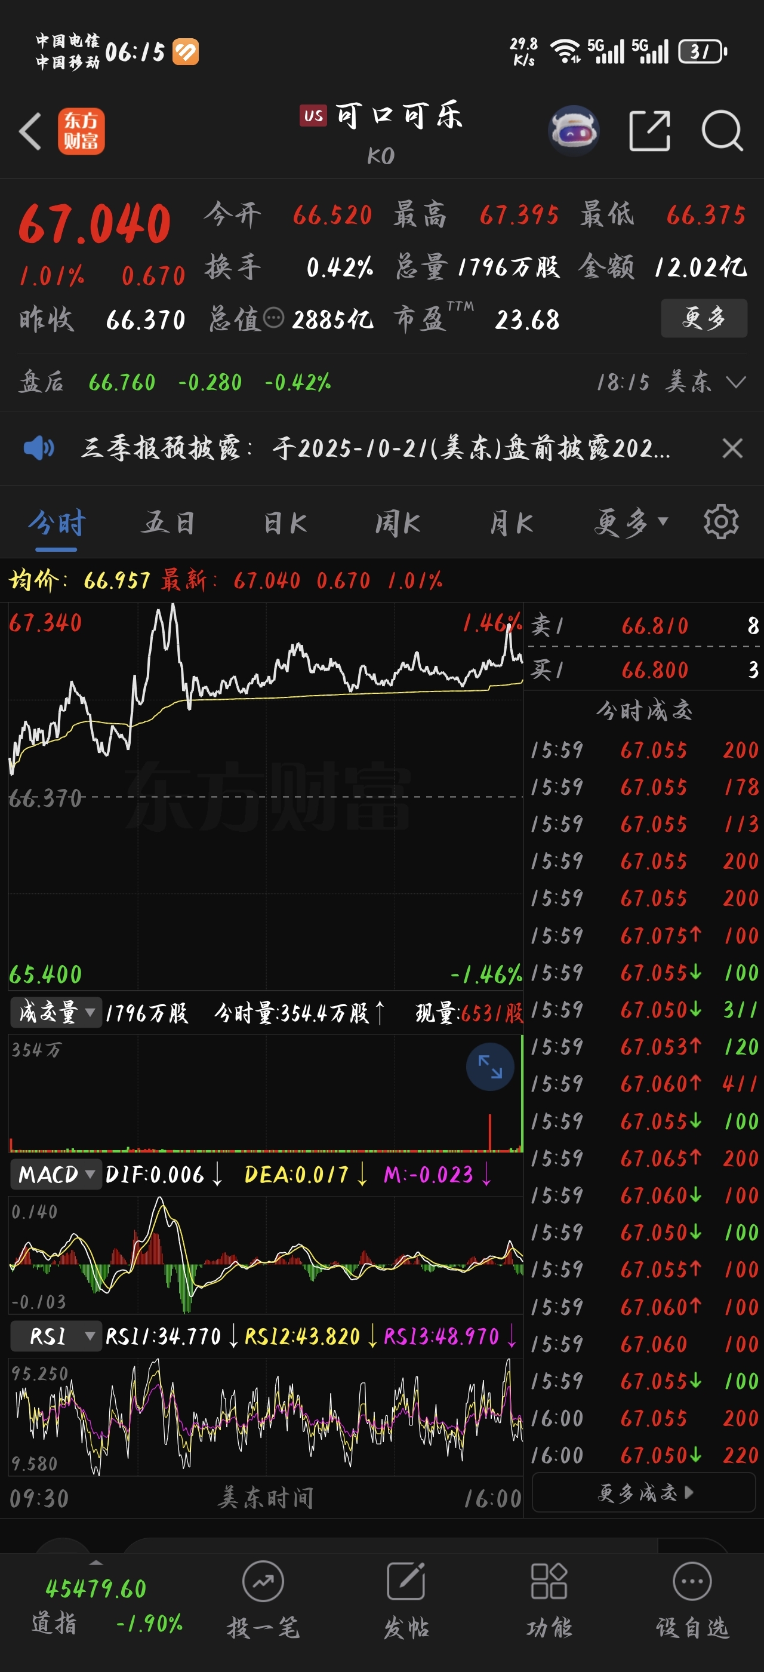
Task: Tap the RSI chart panel
Action: [265, 1417]
